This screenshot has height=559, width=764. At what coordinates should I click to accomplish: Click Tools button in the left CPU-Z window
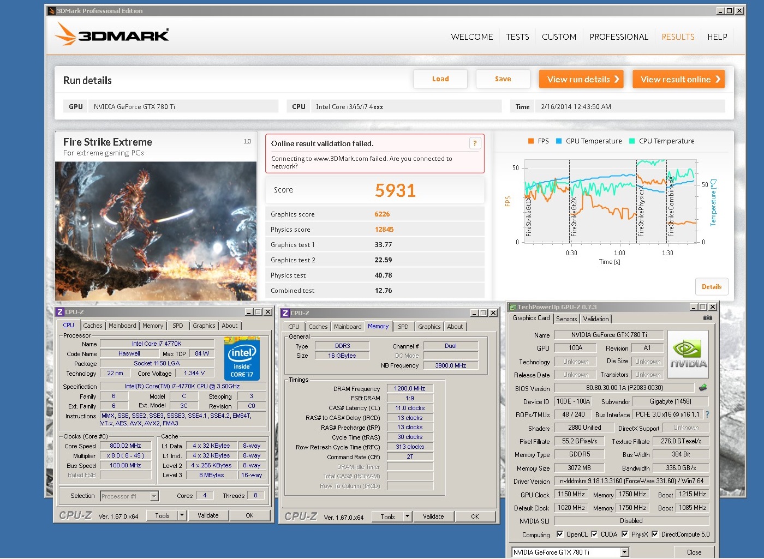pyautogui.click(x=162, y=515)
